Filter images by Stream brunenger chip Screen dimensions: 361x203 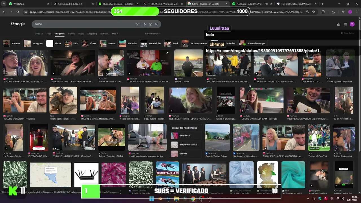click(252, 43)
